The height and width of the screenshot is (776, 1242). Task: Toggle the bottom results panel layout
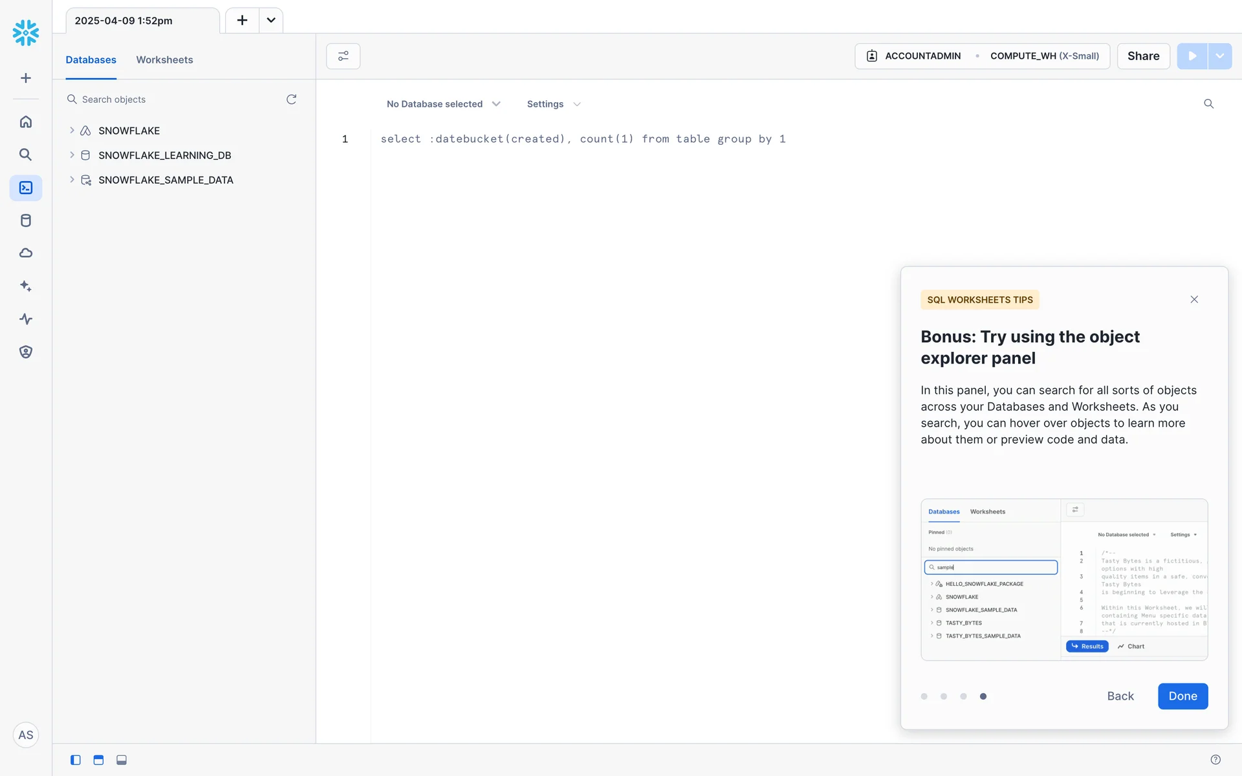pyautogui.click(x=122, y=760)
